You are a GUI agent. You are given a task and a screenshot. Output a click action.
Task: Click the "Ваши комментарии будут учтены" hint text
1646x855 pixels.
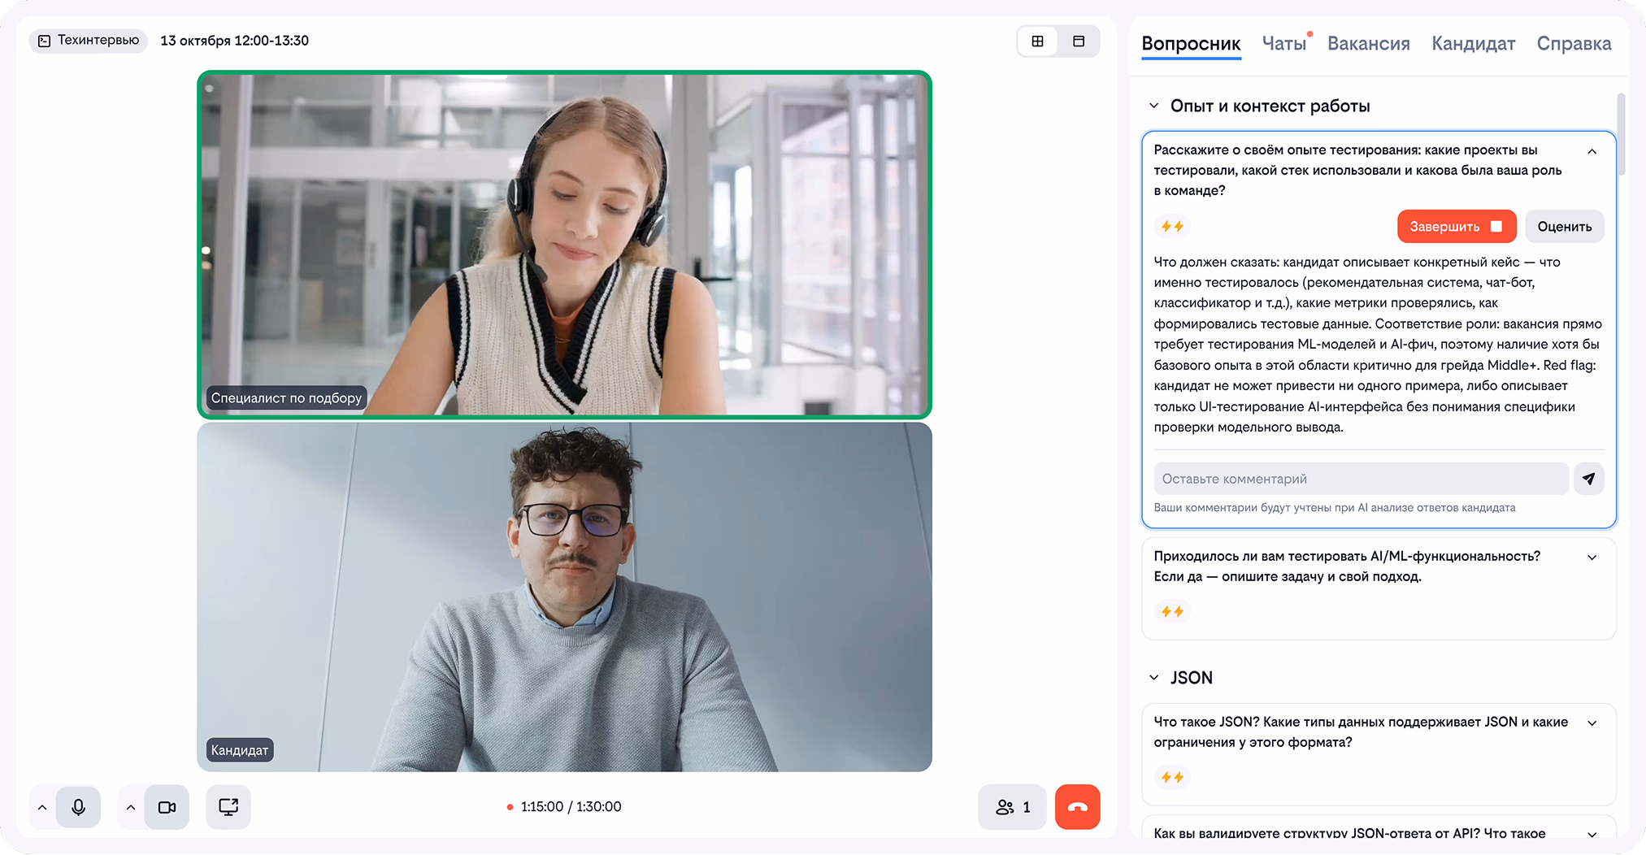click(1335, 508)
